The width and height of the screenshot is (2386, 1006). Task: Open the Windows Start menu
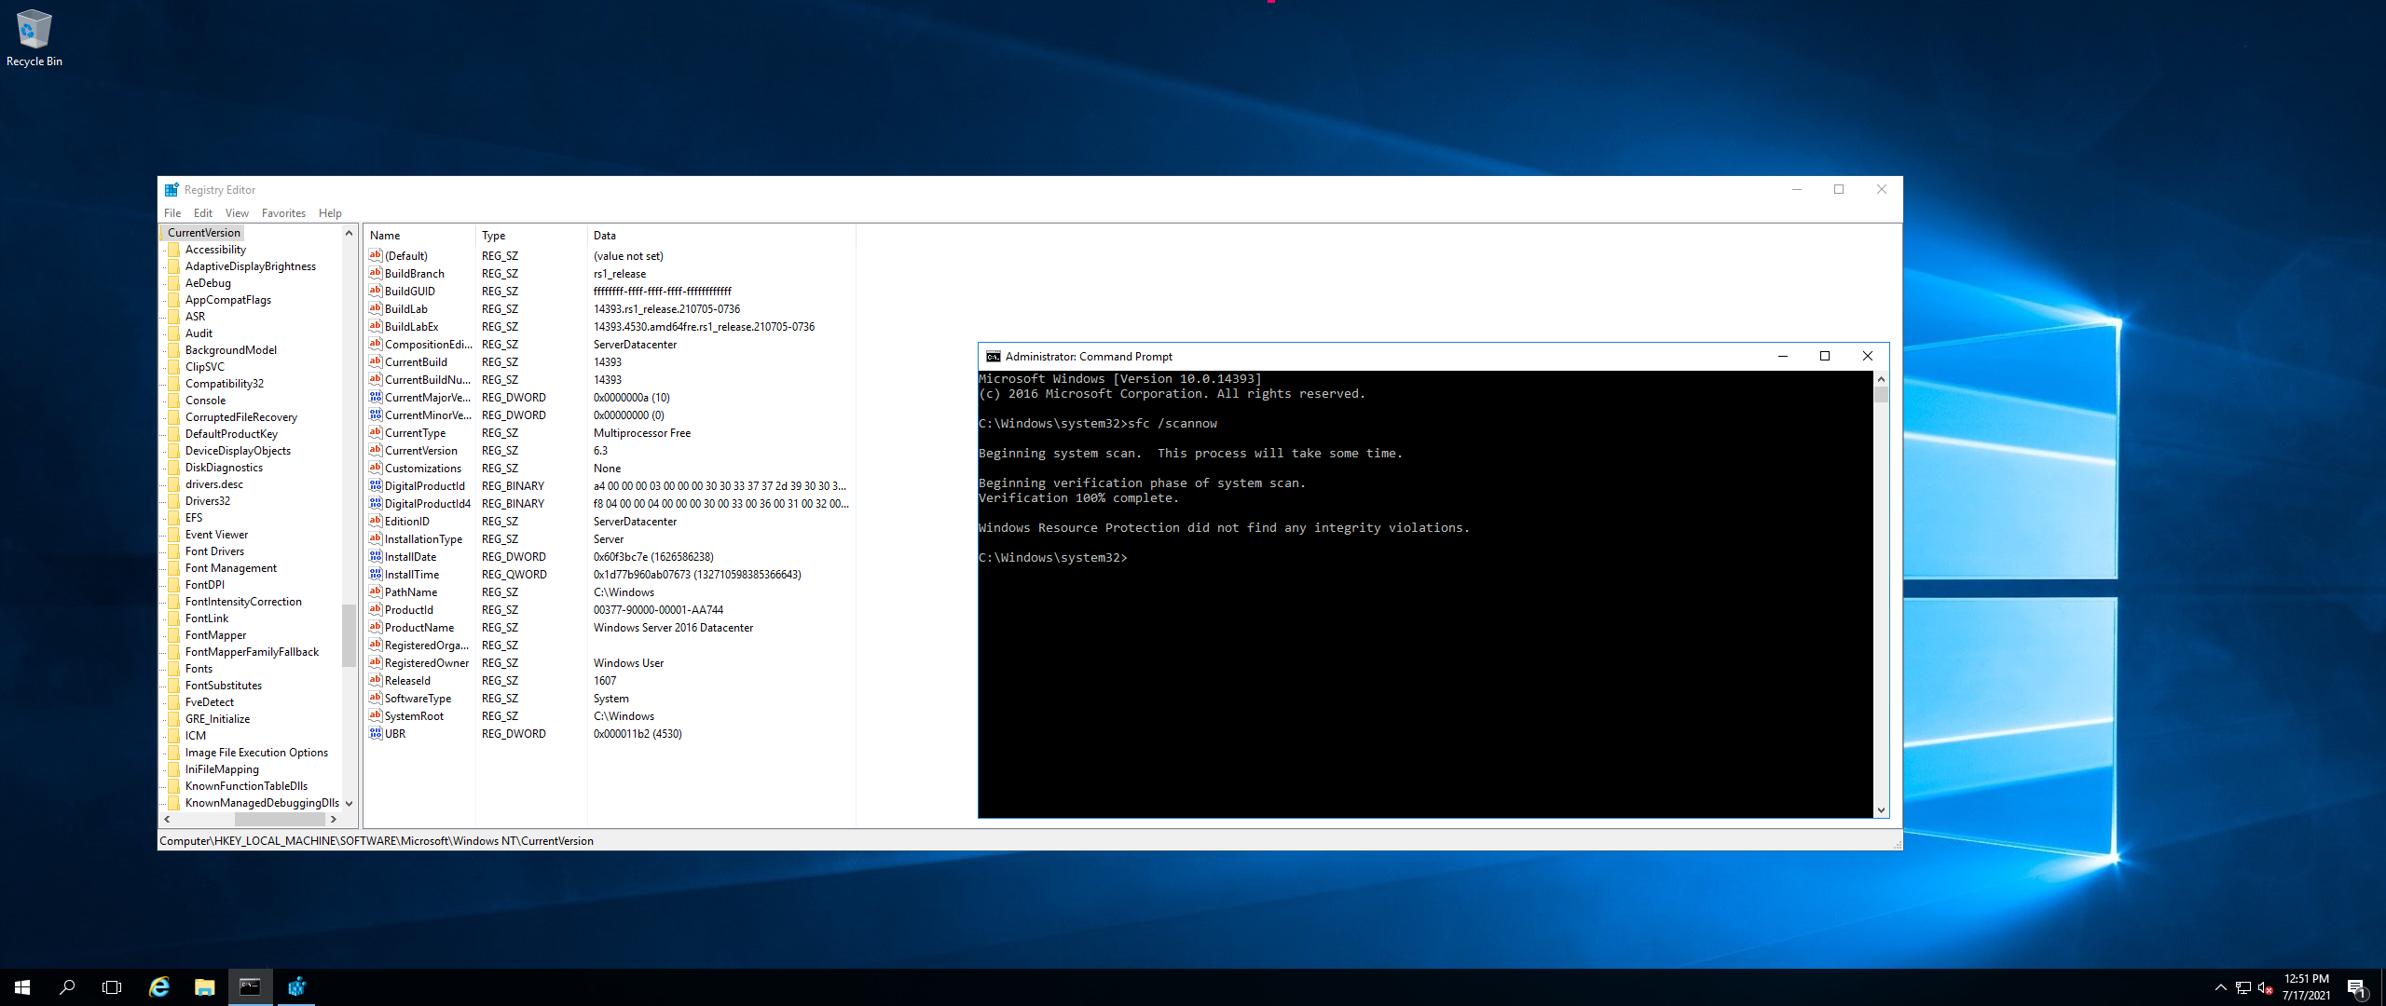coord(22,987)
